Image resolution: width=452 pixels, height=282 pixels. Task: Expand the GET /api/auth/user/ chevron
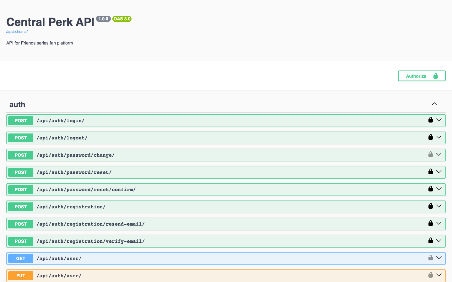[x=439, y=258]
